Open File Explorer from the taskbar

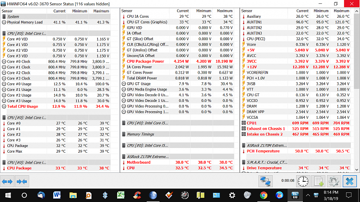tap(73, 195)
